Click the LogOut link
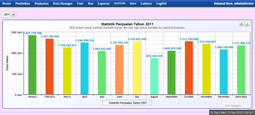 162,3
